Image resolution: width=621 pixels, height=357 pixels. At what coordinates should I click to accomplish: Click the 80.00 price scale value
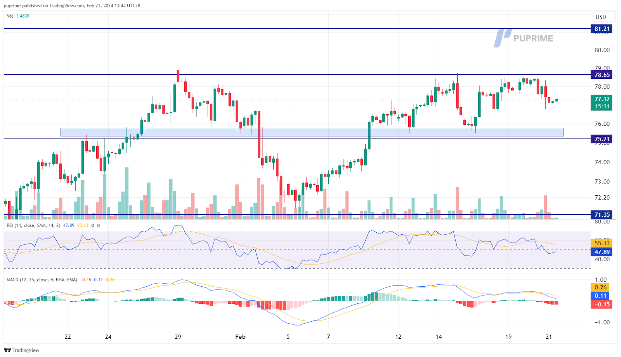coord(602,50)
